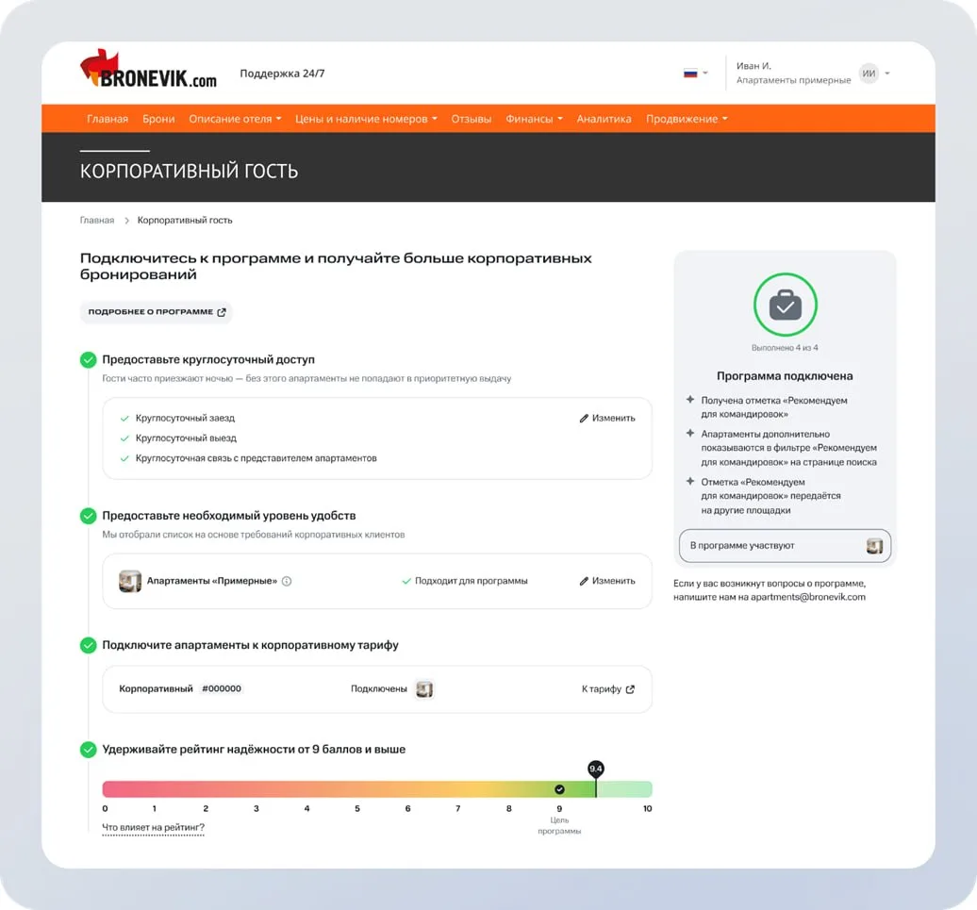This screenshot has height=910, width=977.
Task: Open Что влияет на рейтинг? link
Action: [x=154, y=828]
